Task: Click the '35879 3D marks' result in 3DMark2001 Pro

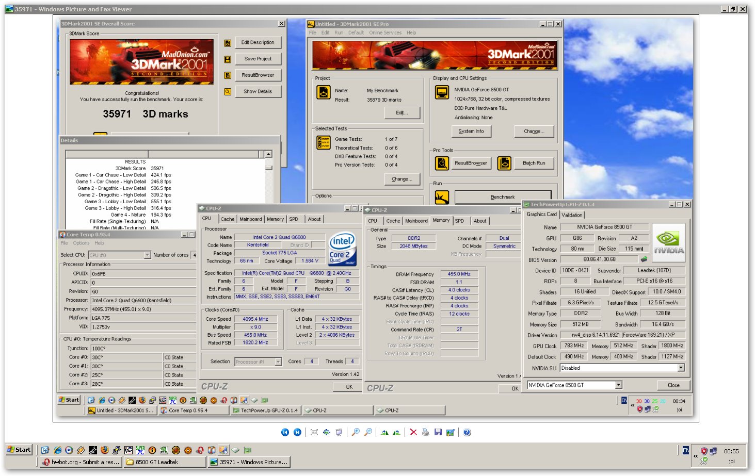Action: (384, 100)
